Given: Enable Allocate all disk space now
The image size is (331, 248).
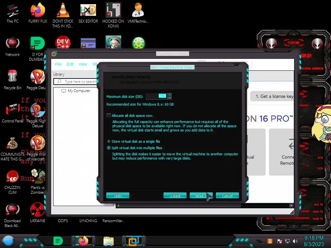Looking at the screenshot, I should click(109, 115).
